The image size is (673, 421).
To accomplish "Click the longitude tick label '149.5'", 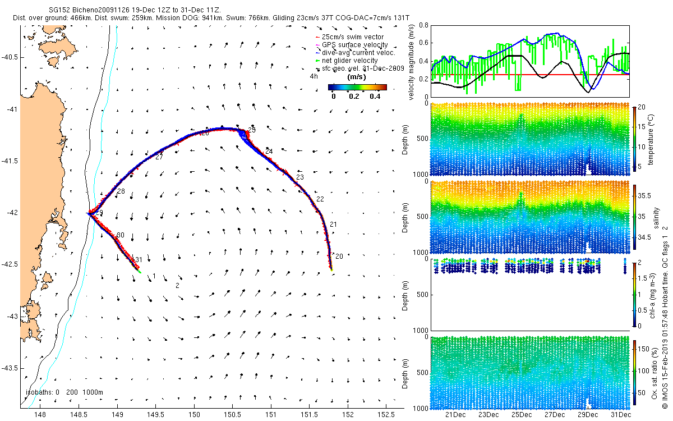I will coord(156,415).
